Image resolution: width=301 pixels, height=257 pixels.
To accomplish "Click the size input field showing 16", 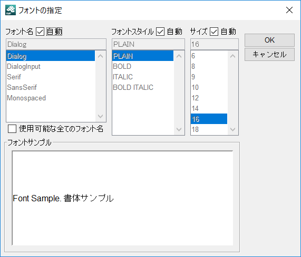I will pos(215,44).
